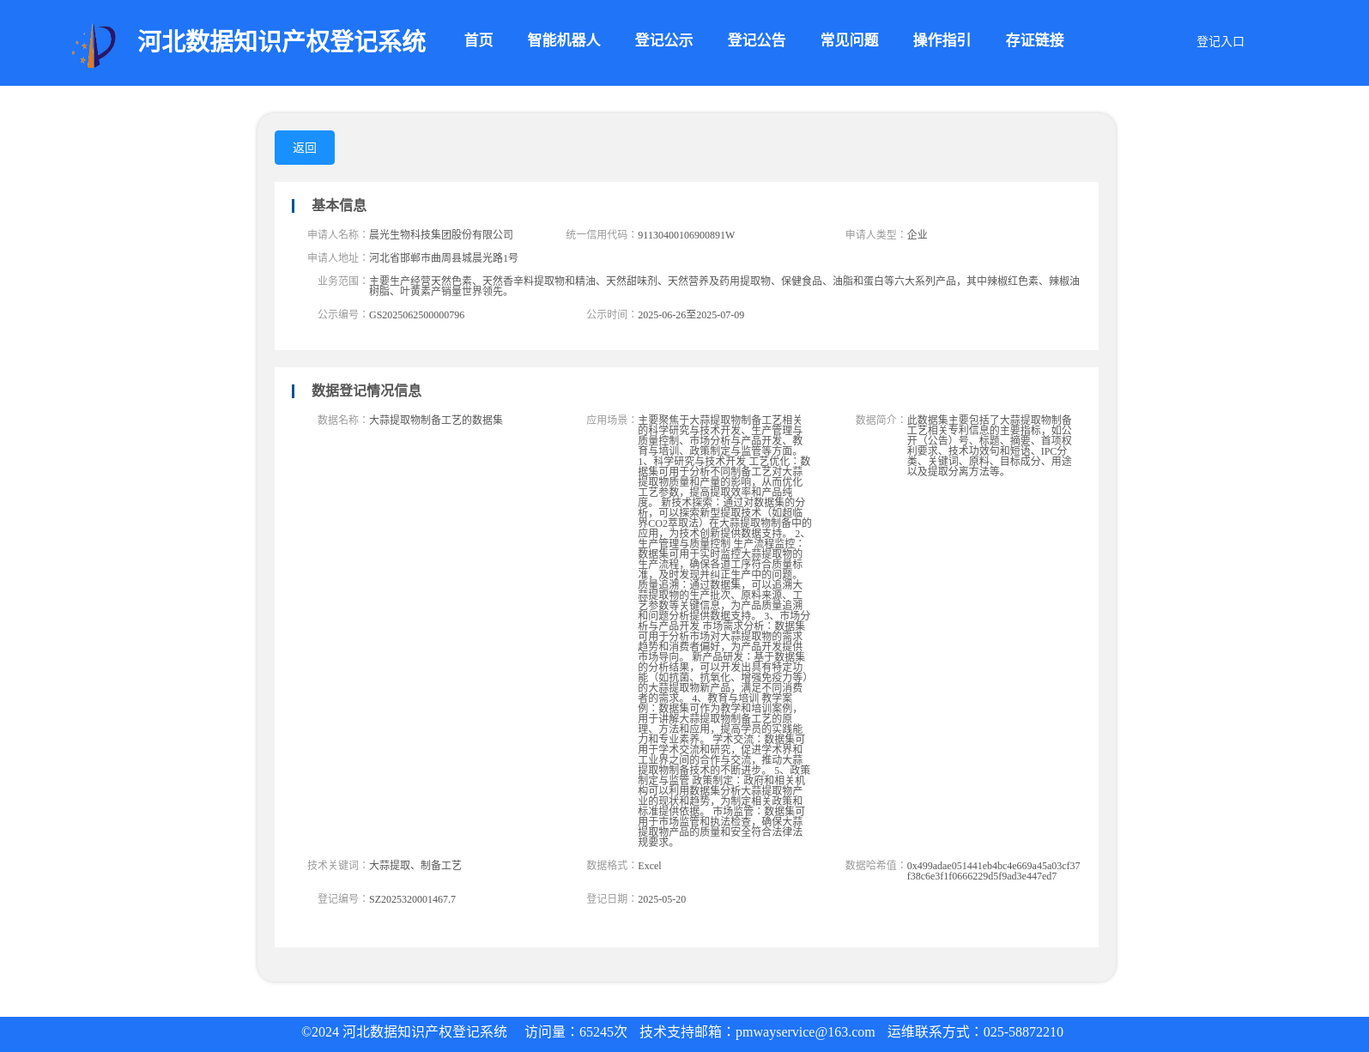1369x1052 pixels.
Task: Open 存证链接 in navigation
Action: 1035,40
